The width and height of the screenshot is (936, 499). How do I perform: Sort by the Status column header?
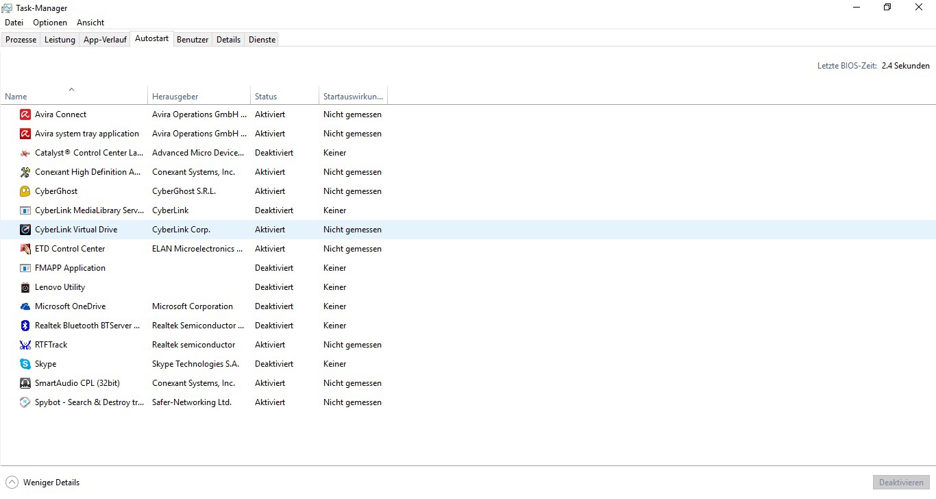284,95
